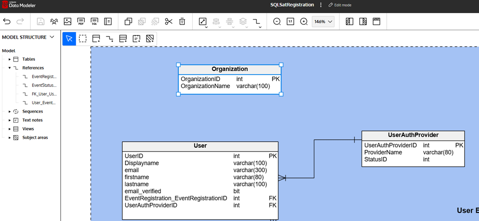The height and width of the screenshot is (221, 479).
Task: Select the Add new reference tool
Action: (109, 39)
